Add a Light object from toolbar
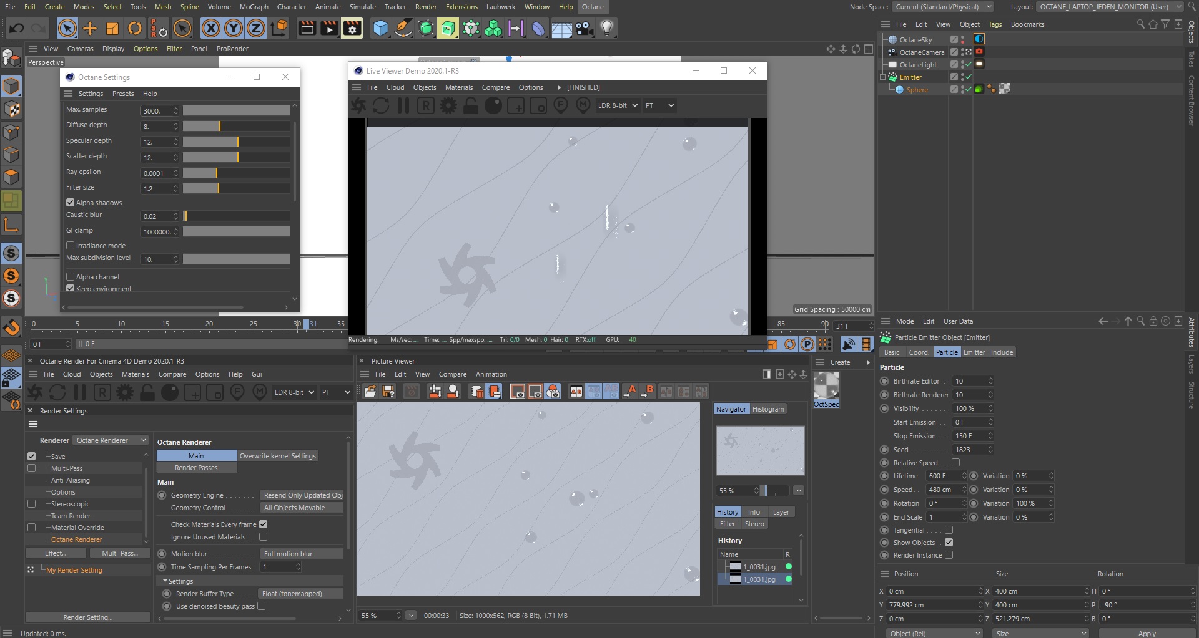The image size is (1199, 638). coord(607,28)
